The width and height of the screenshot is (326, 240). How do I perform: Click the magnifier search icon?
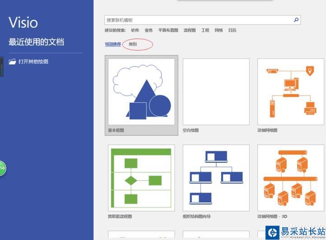pyautogui.click(x=296, y=20)
